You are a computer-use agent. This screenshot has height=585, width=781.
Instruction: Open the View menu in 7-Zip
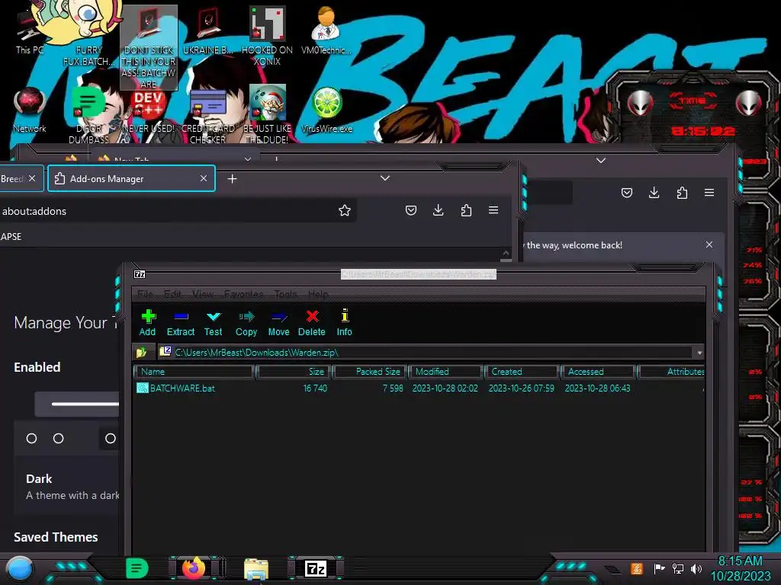pos(203,294)
